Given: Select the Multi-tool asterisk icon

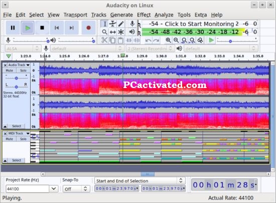Looking at the screenshot, I should coord(121,32).
